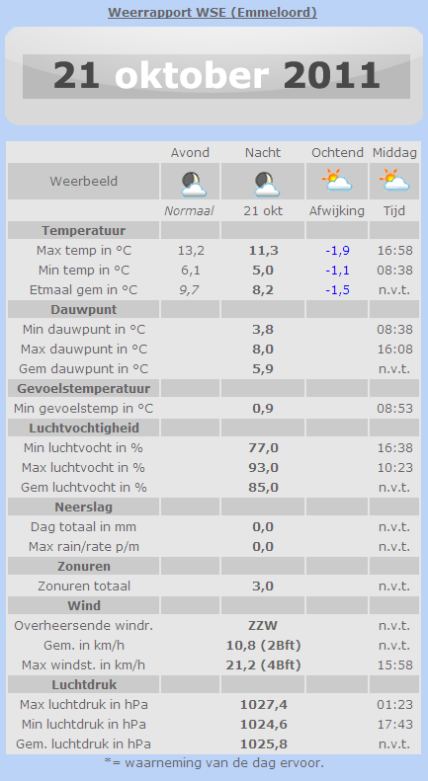Click the Ochtend sun-and-cloud weather icon
This screenshot has width=428, height=781.
(337, 181)
